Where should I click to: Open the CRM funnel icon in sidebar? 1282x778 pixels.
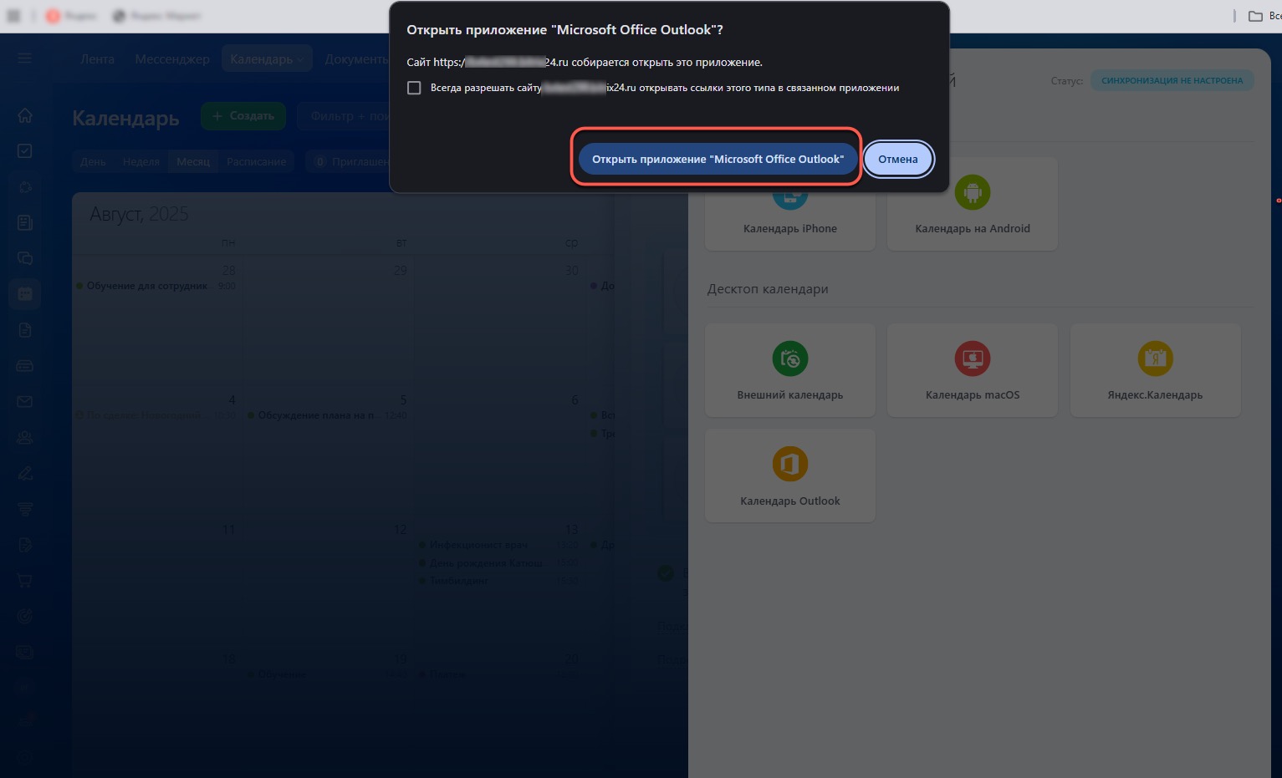pyautogui.click(x=25, y=509)
